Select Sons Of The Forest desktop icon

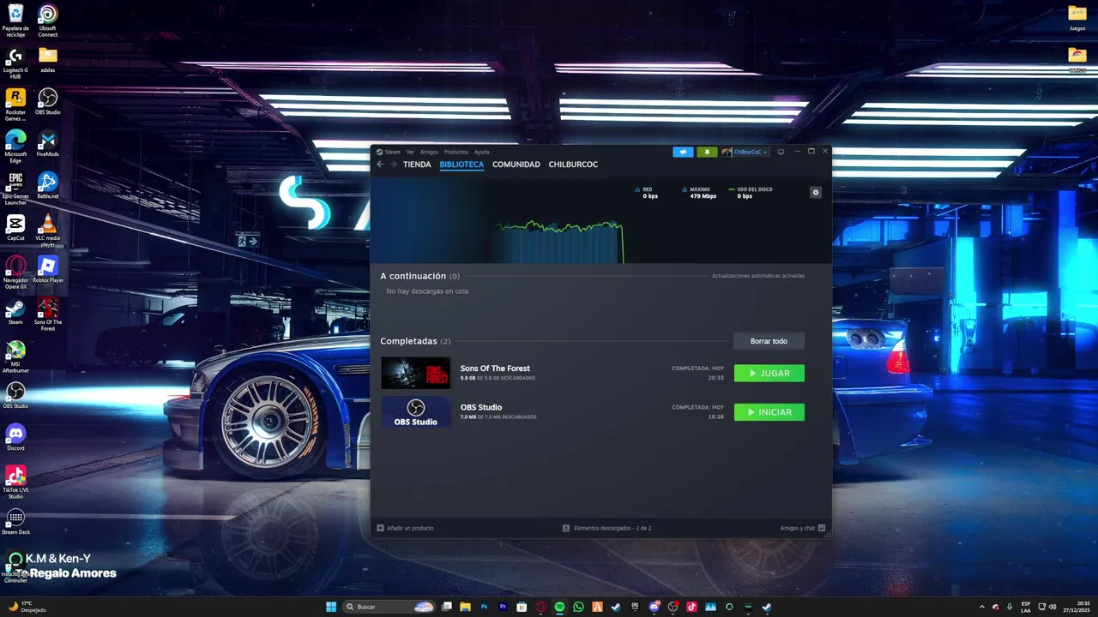click(x=48, y=314)
